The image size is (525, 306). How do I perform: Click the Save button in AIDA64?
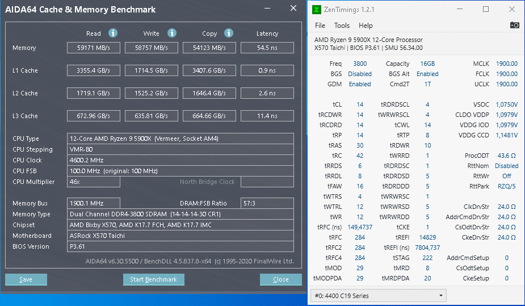pos(26,279)
